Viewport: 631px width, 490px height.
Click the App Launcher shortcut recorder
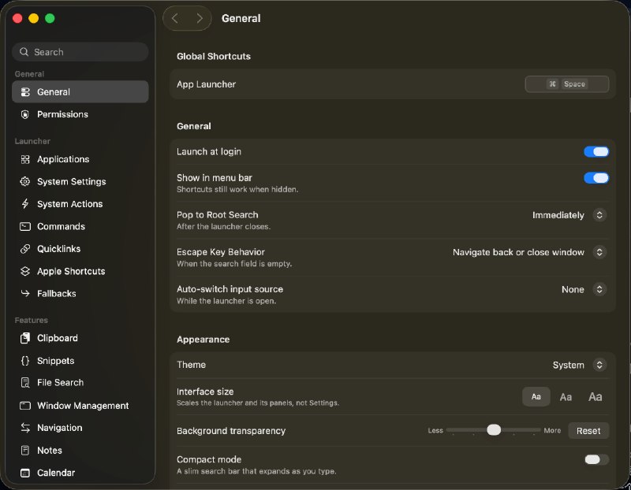tap(566, 84)
